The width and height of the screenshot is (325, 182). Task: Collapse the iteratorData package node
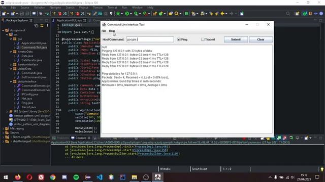tap(11, 52)
